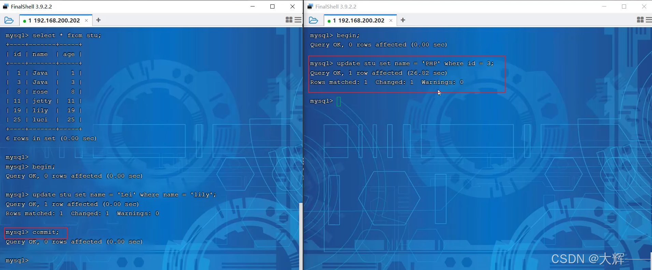Click 'select * from stu;' command text
Screen dimensions: 652x270
pyautogui.click(x=67, y=35)
